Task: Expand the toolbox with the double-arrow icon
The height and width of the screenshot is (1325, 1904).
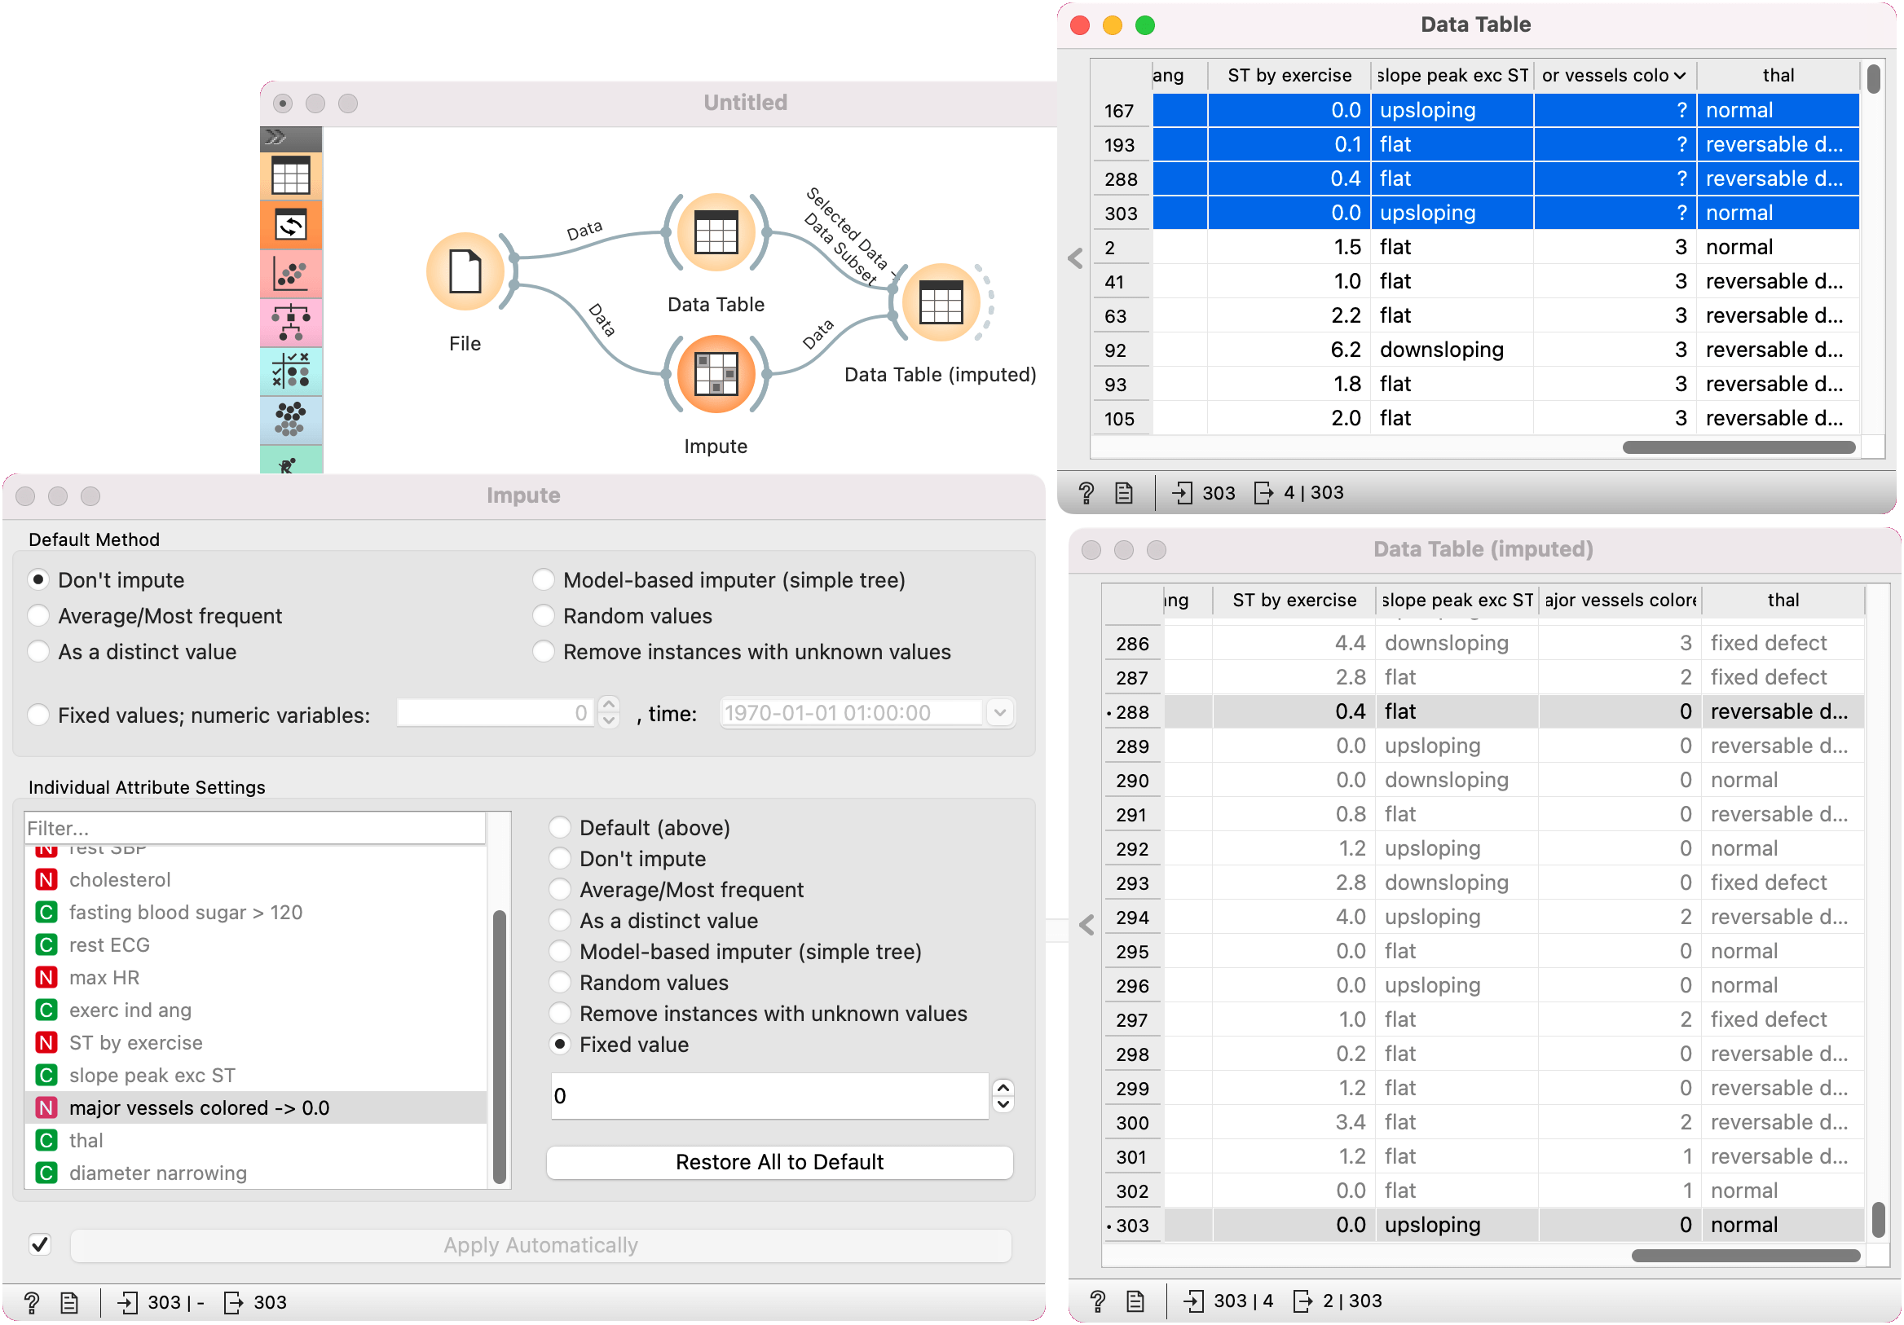Action: coord(276,138)
